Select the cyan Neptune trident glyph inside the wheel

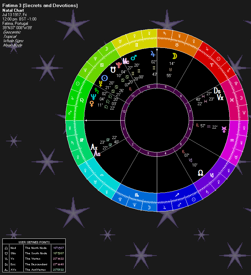pos(93,97)
